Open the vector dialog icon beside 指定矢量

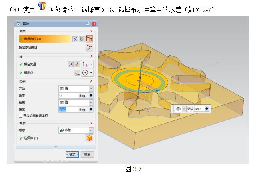point(77,64)
